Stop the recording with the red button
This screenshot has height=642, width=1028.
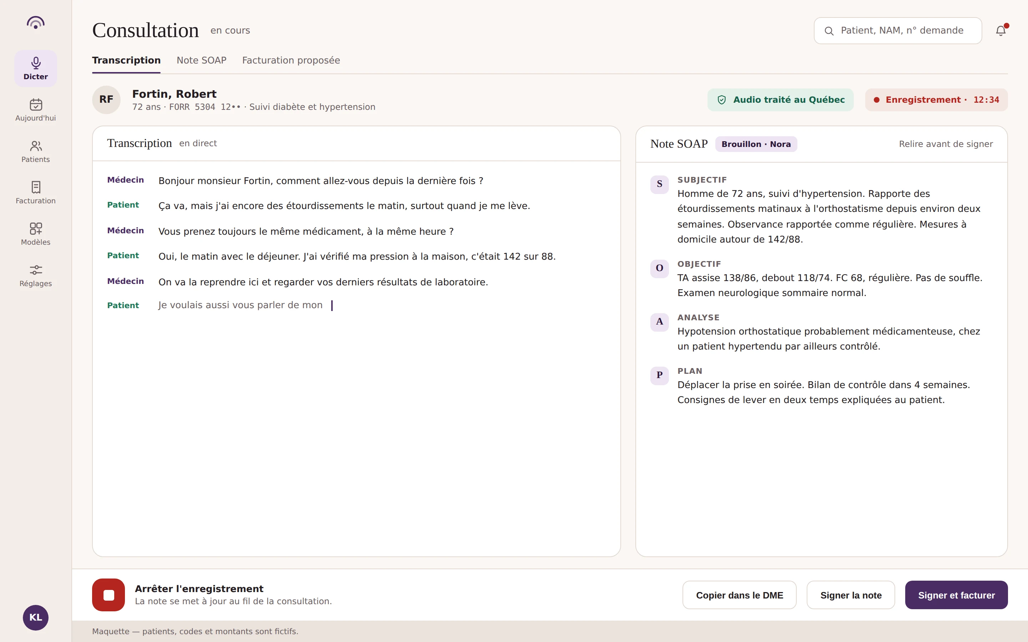108,595
